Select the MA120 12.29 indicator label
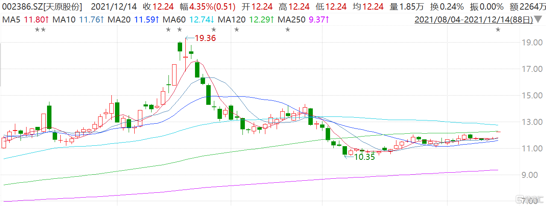Viewport: 546px width, 206px height. click(247, 19)
